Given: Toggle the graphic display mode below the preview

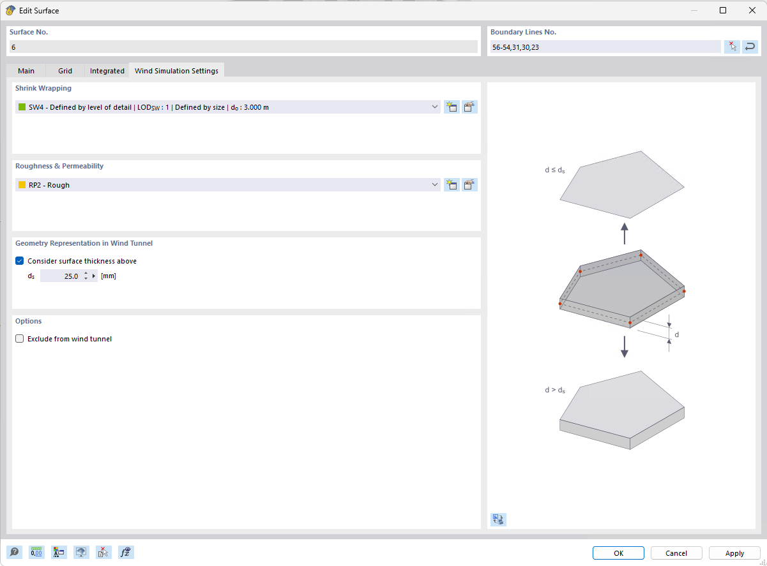Looking at the screenshot, I should pos(498,519).
